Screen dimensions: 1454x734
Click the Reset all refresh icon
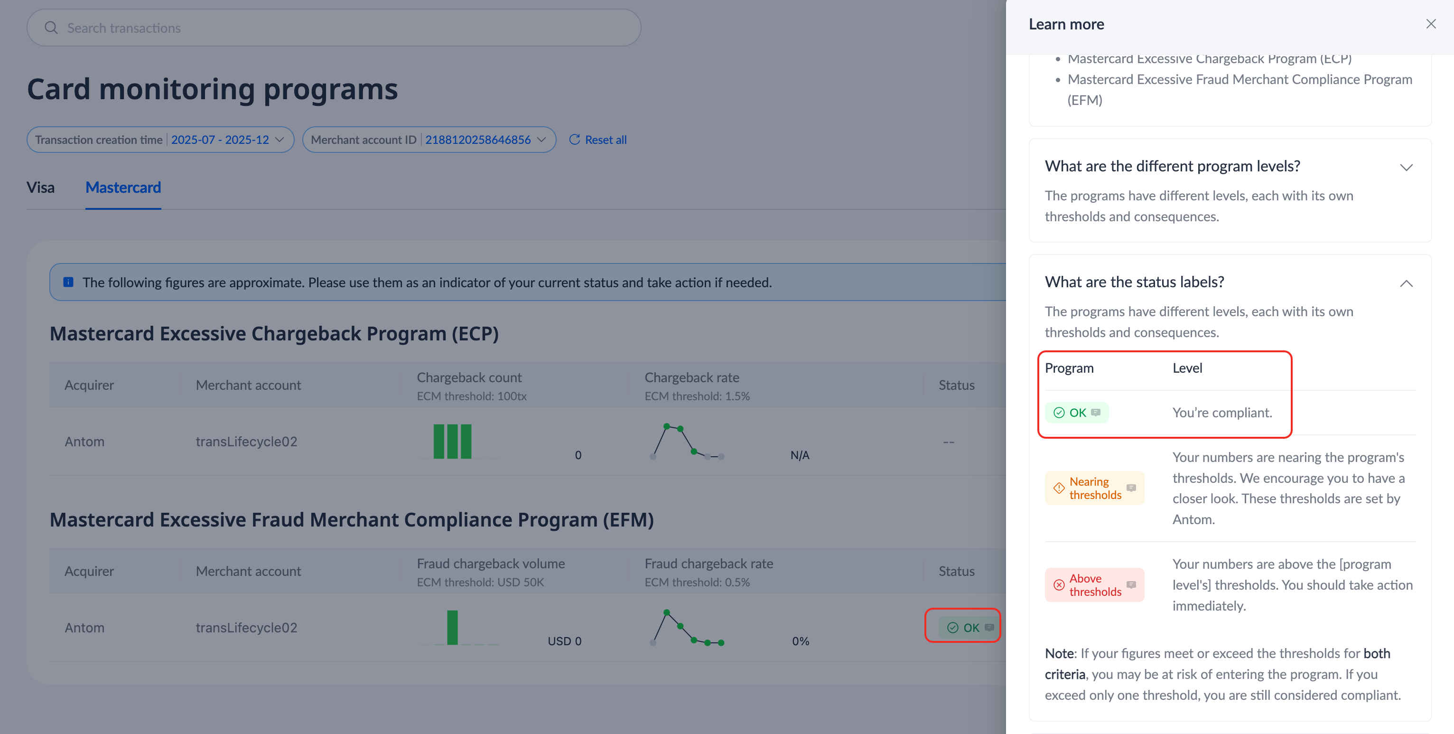pyautogui.click(x=574, y=140)
